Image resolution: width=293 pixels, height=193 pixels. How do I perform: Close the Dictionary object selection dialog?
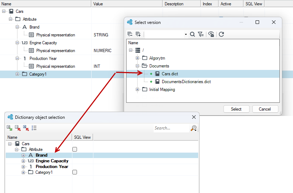(194, 117)
